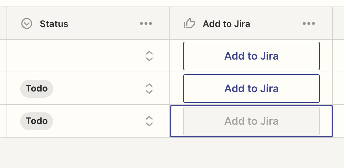The height and width of the screenshot is (168, 344).
Task: Click partially visible header left of Status
Action: [x=3, y=23]
